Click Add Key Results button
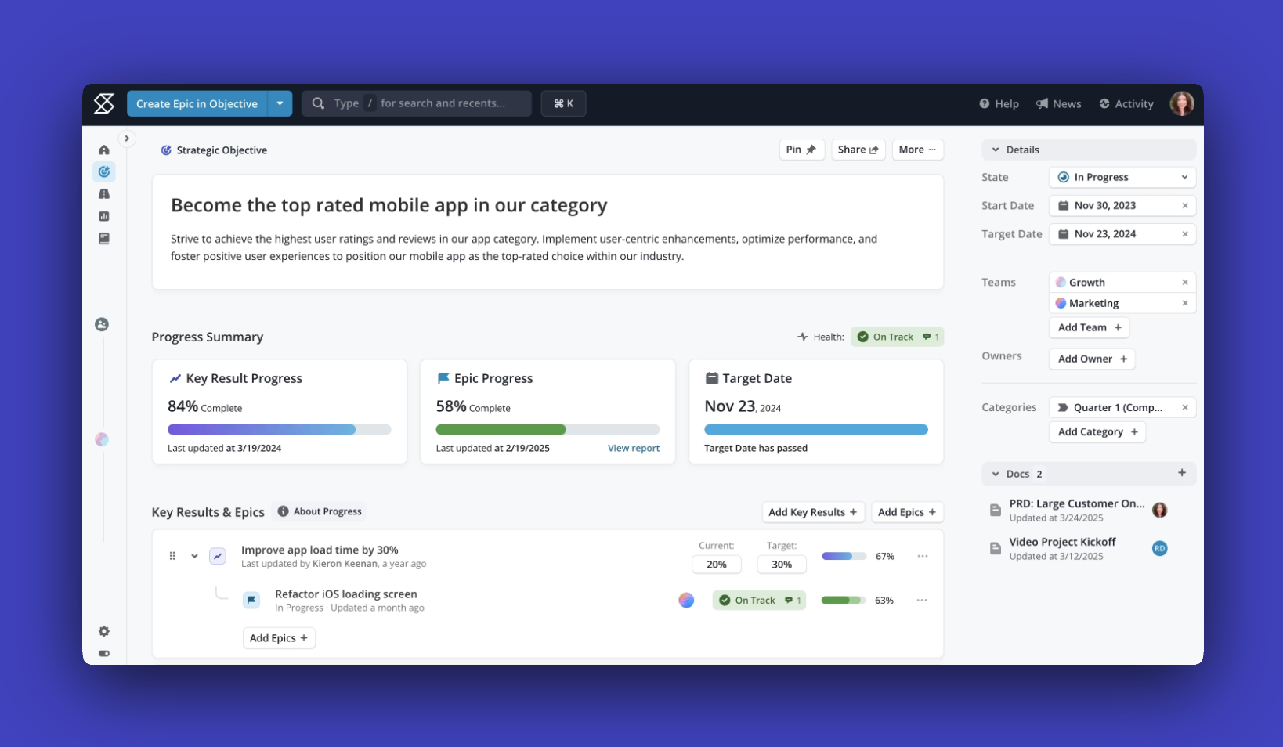1283x747 pixels. (813, 512)
